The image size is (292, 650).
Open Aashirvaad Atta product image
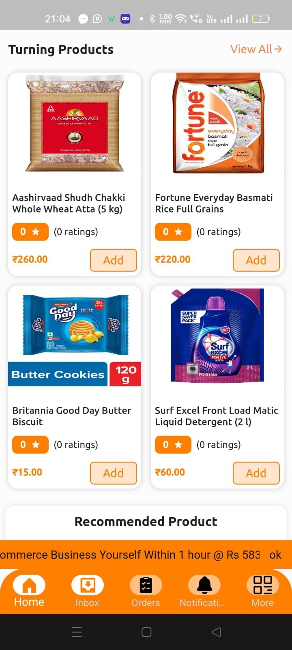(x=75, y=123)
